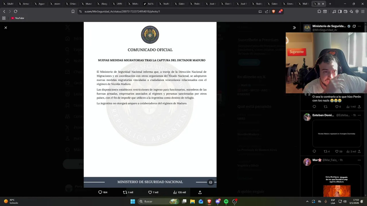
Task: Open a new browser tab
Action: (x=330, y=4)
